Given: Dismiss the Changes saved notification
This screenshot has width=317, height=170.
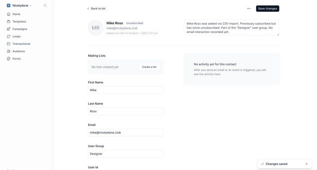Looking at the screenshot, I should (x=306, y=164).
